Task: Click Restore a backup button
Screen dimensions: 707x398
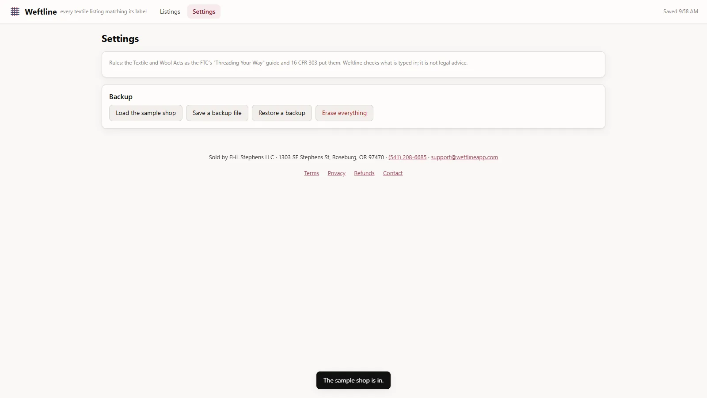Action: pyautogui.click(x=282, y=113)
